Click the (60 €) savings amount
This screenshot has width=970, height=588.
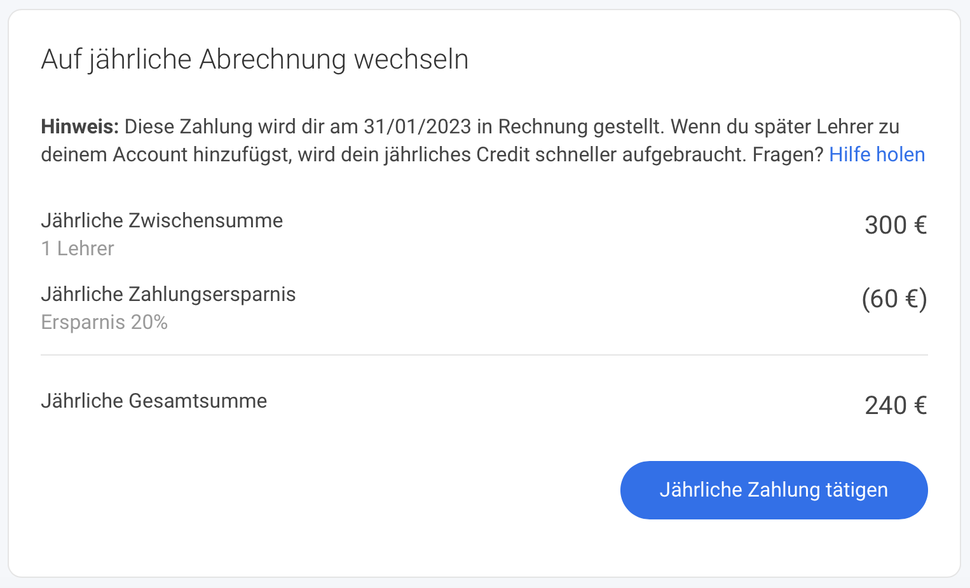click(894, 299)
